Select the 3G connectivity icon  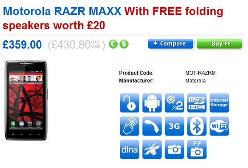pyautogui.click(x=174, y=126)
